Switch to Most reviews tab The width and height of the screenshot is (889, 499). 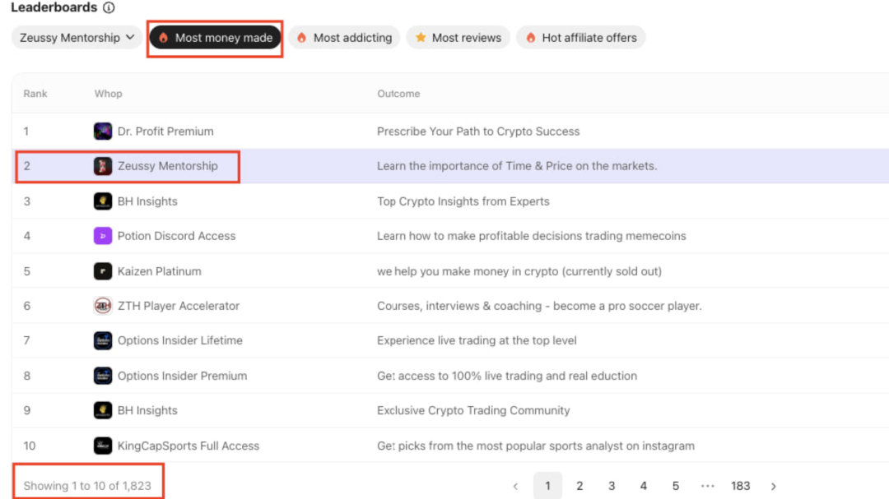458,38
